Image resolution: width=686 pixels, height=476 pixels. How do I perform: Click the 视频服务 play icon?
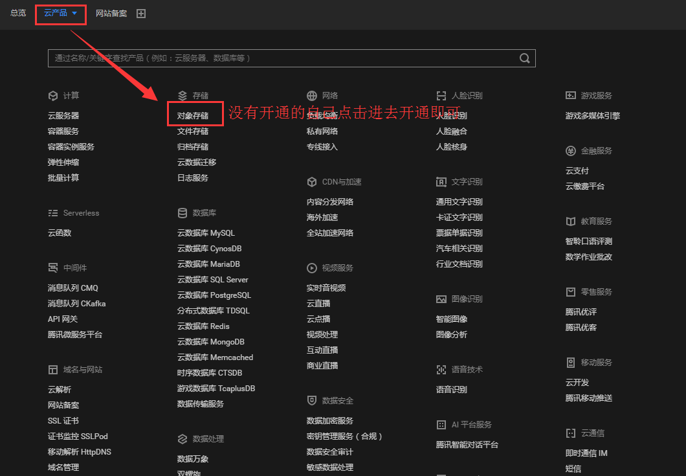[x=312, y=267]
